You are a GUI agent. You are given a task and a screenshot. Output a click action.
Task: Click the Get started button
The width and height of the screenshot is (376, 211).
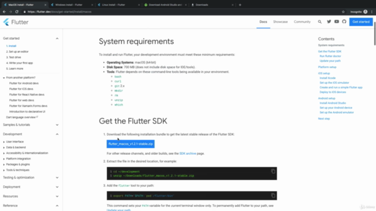(361, 22)
